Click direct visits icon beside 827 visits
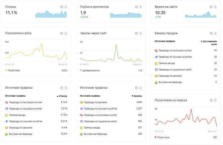 point(81,128)
